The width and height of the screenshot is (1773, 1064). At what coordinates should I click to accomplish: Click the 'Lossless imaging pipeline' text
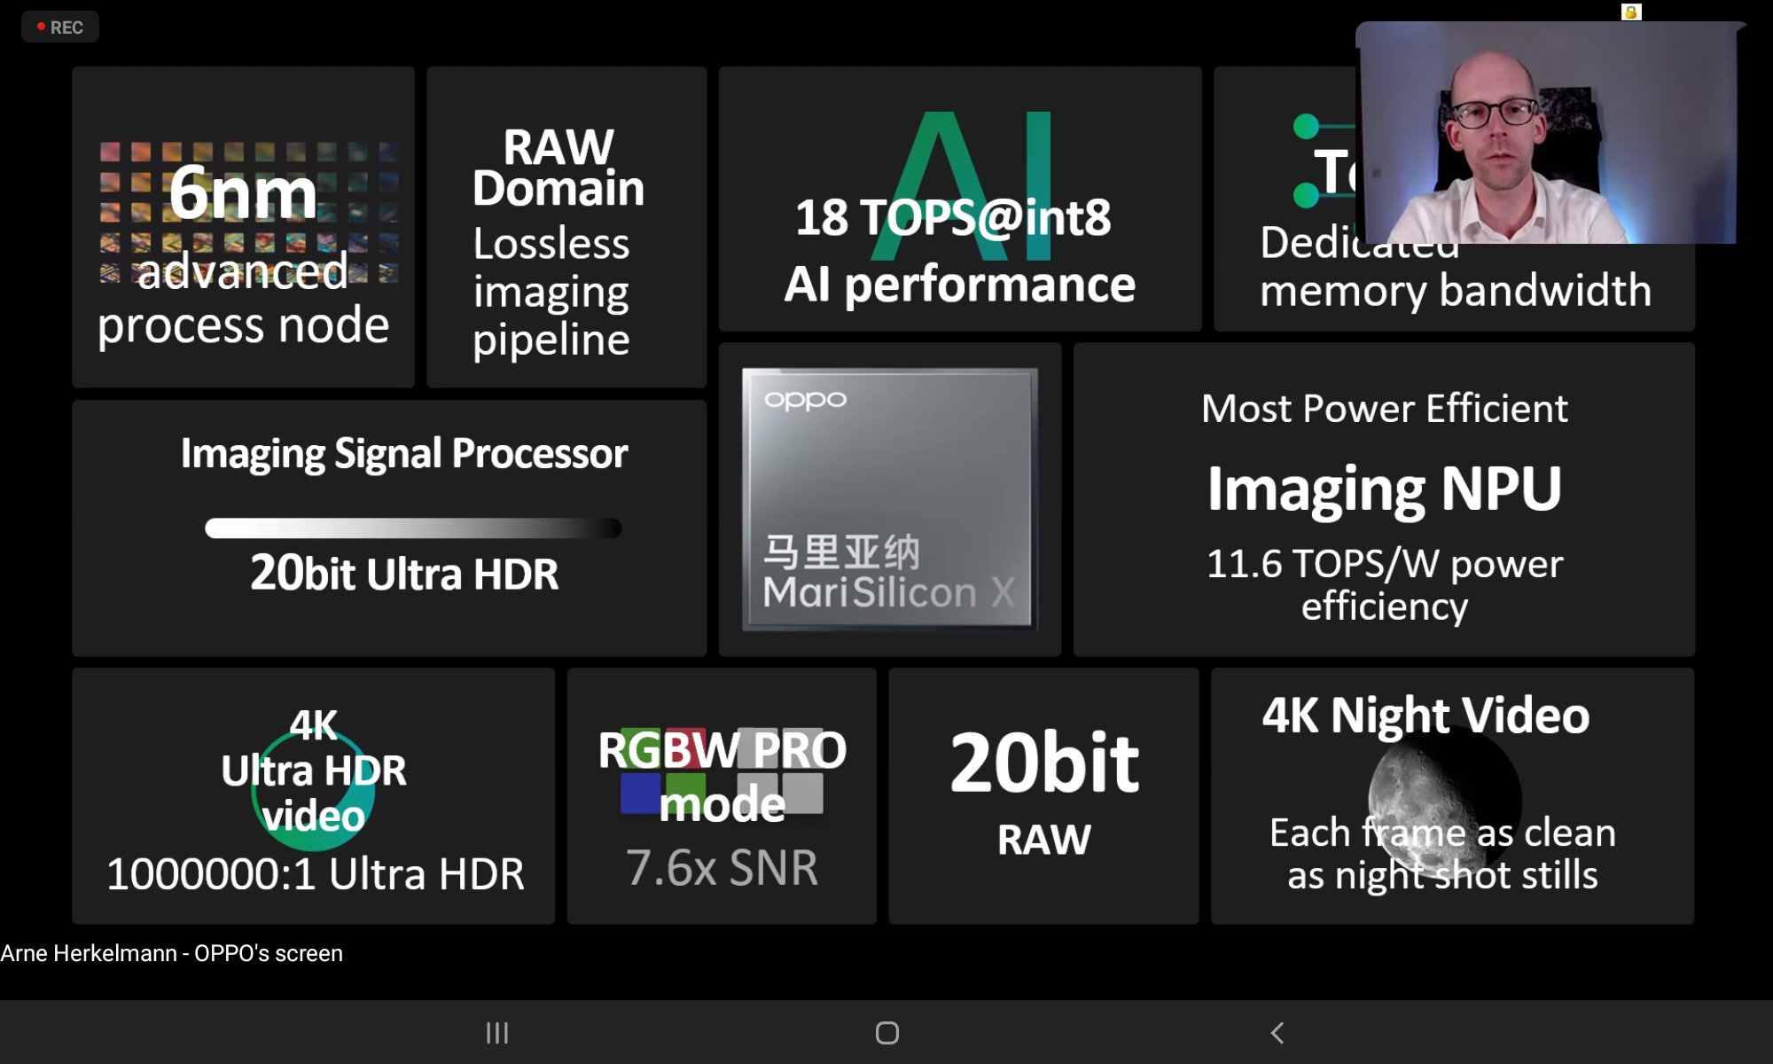551,292
